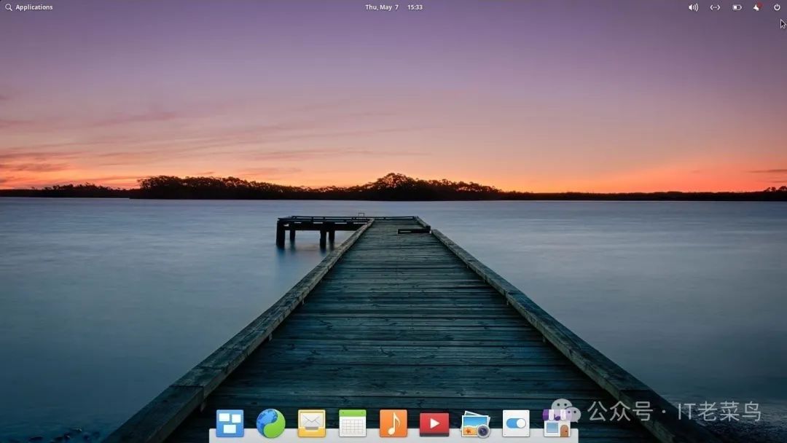Open System Settings from the dock
This screenshot has height=443, width=787.
point(516,423)
